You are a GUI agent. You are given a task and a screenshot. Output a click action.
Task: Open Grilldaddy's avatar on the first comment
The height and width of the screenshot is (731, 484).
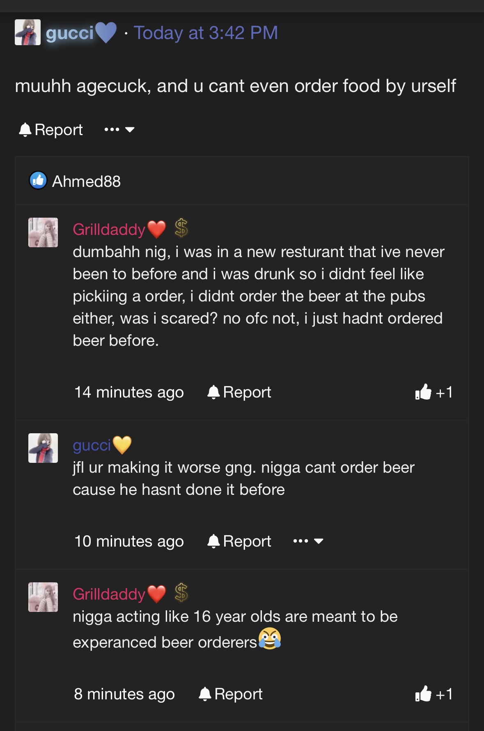[43, 232]
